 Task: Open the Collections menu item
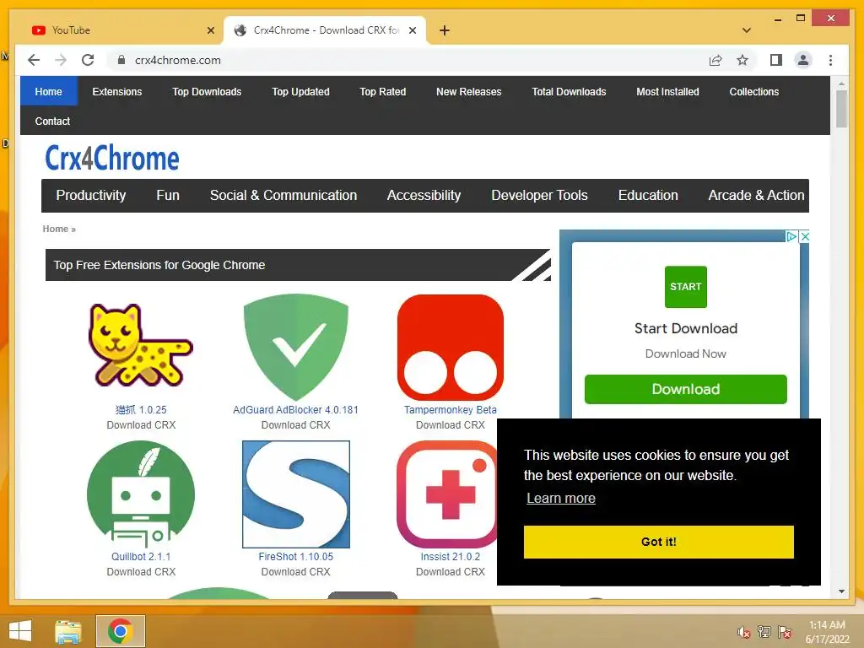pos(753,91)
